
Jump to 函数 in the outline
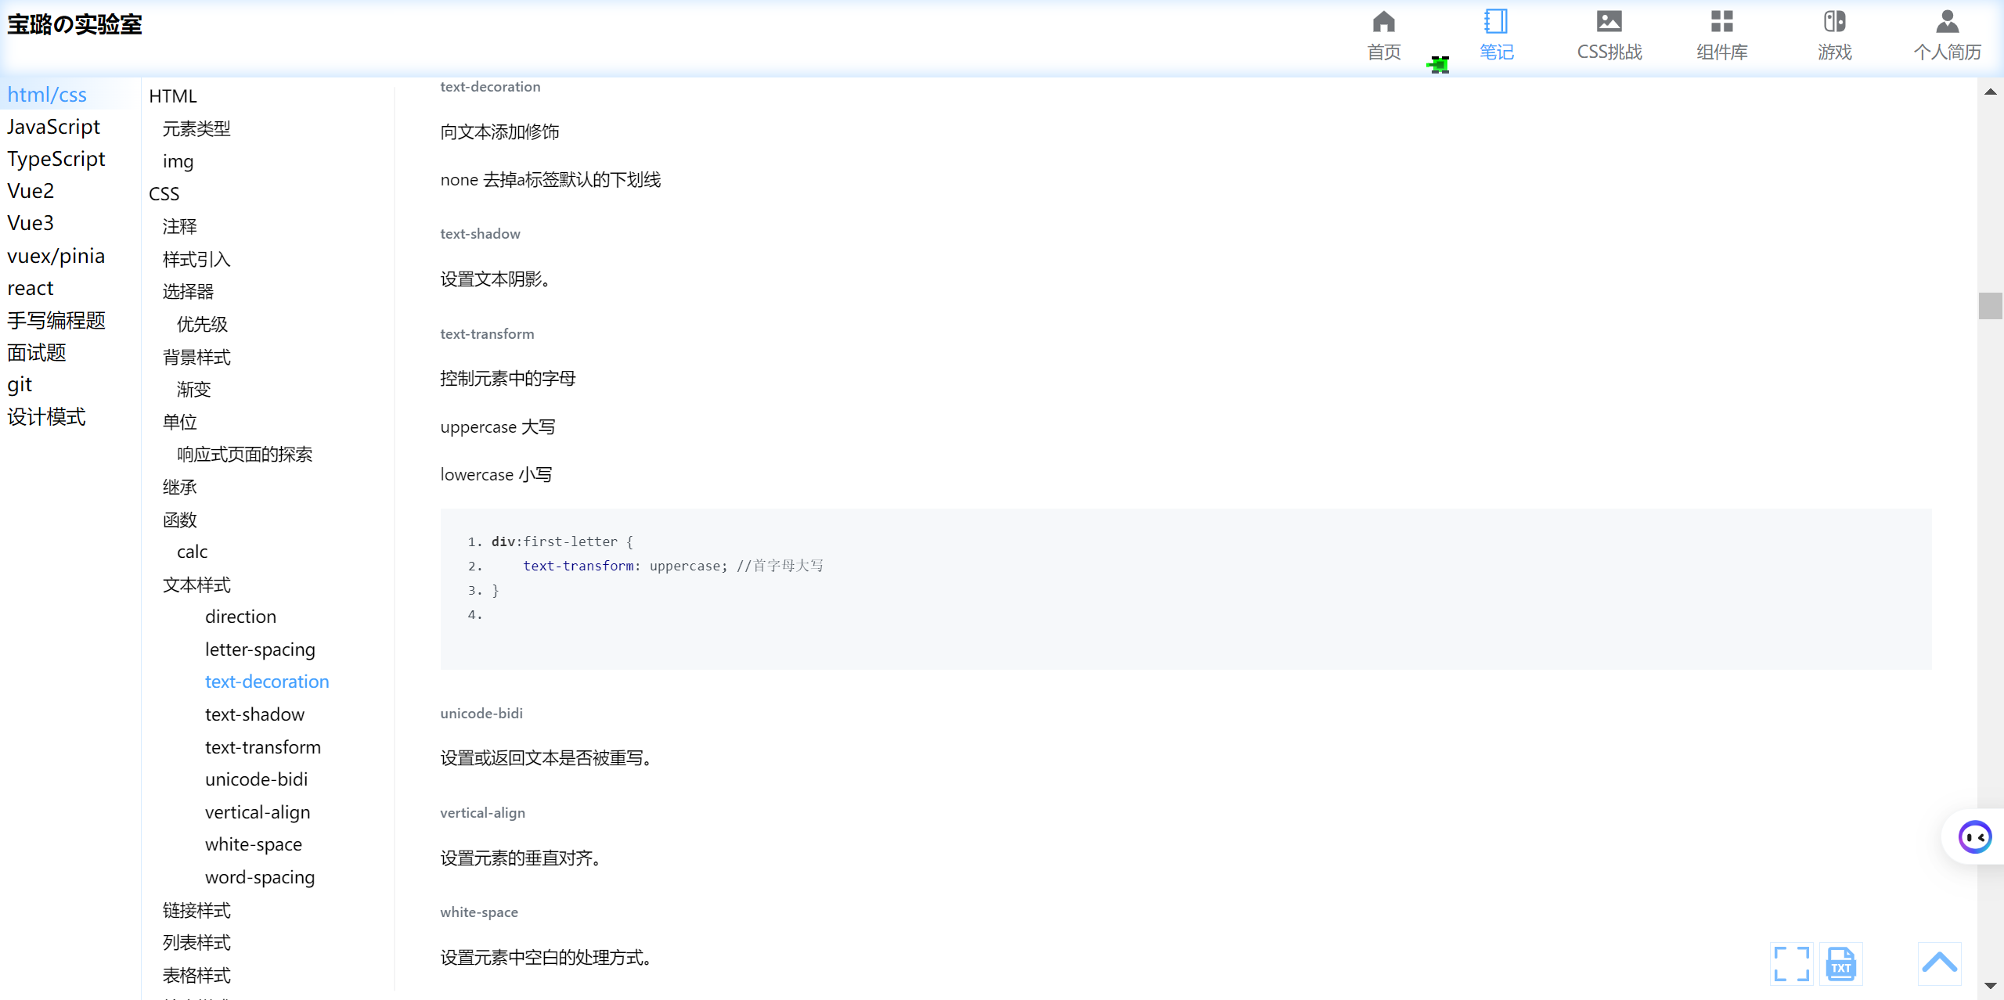click(179, 520)
